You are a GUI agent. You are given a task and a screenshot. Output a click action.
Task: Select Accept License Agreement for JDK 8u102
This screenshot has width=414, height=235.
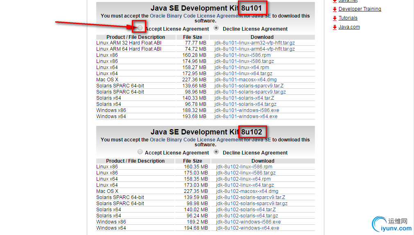click(x=140, y=152)
